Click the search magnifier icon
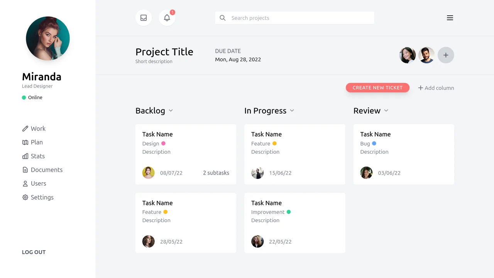Image resolution: width=494 pixels, height=278 pixels. click(222, 18)
